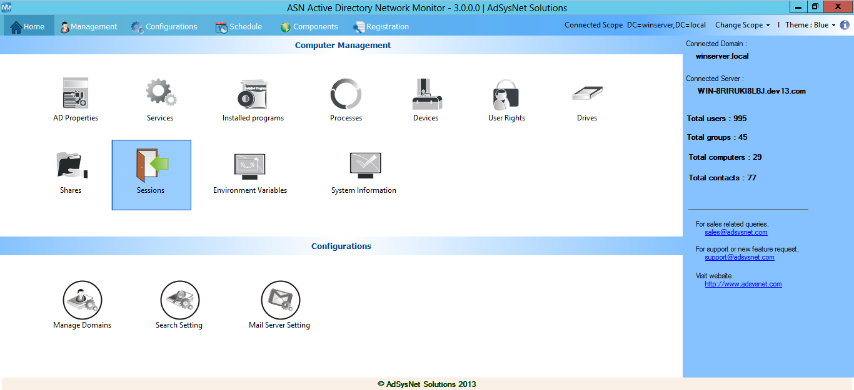Visit the http://www.adsysnet.com website link
The image size is (854, 390).
[x=743, y=284]
